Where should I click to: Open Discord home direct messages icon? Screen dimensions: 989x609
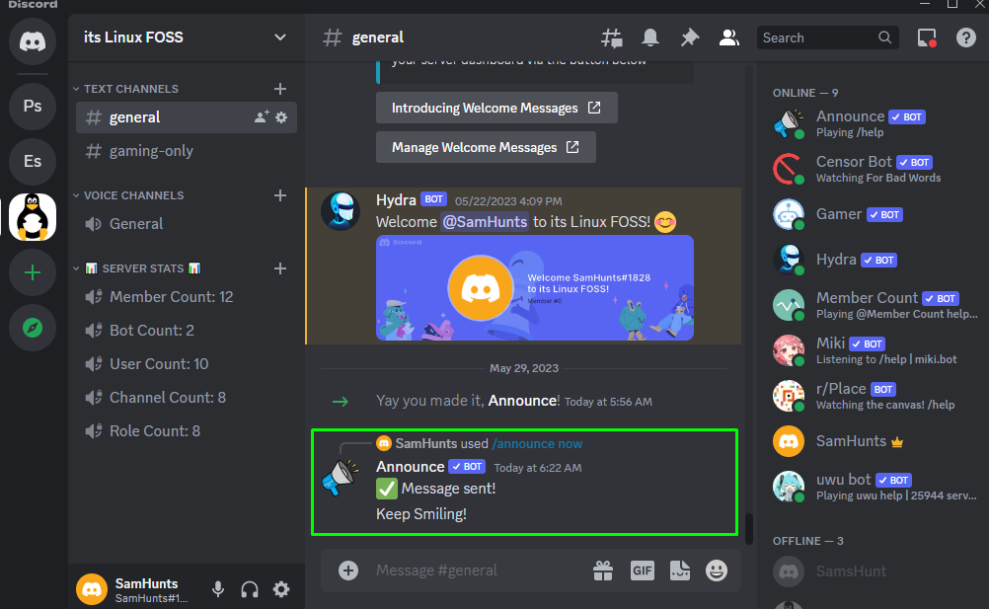[x=33, y=41]
